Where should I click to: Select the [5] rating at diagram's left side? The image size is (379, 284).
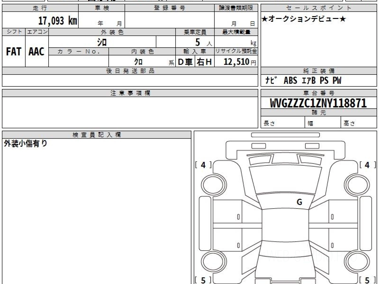pyautogui.click(x=203, y=280)
